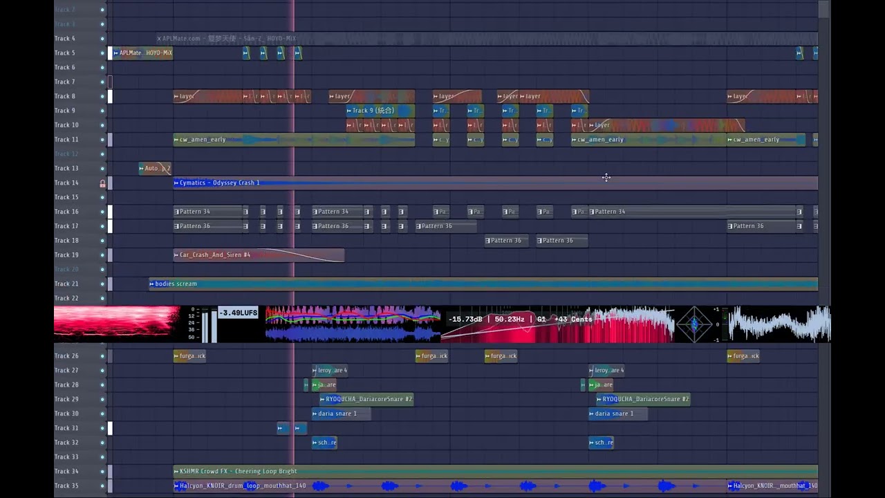Viewport: 885px width, 498px height.
Task: Mute Track 26 using its dot
Action: [x=102, y=356]
